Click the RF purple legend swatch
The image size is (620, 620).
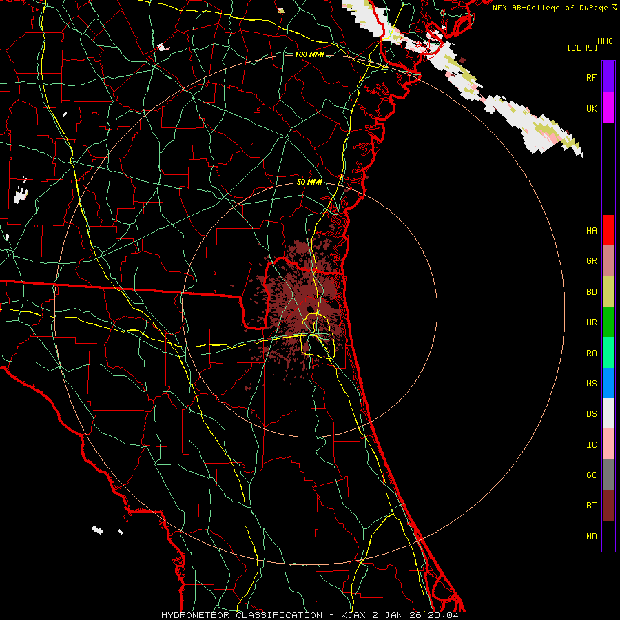coord(608,77)
